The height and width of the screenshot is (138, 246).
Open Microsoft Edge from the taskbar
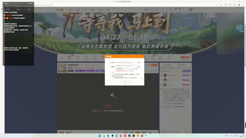[x=108, y=136]
